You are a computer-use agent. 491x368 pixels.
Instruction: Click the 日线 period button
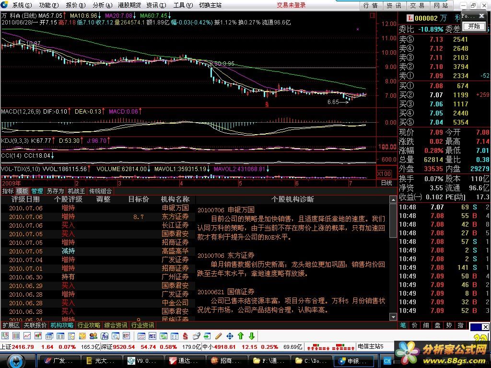coord(386,183)
